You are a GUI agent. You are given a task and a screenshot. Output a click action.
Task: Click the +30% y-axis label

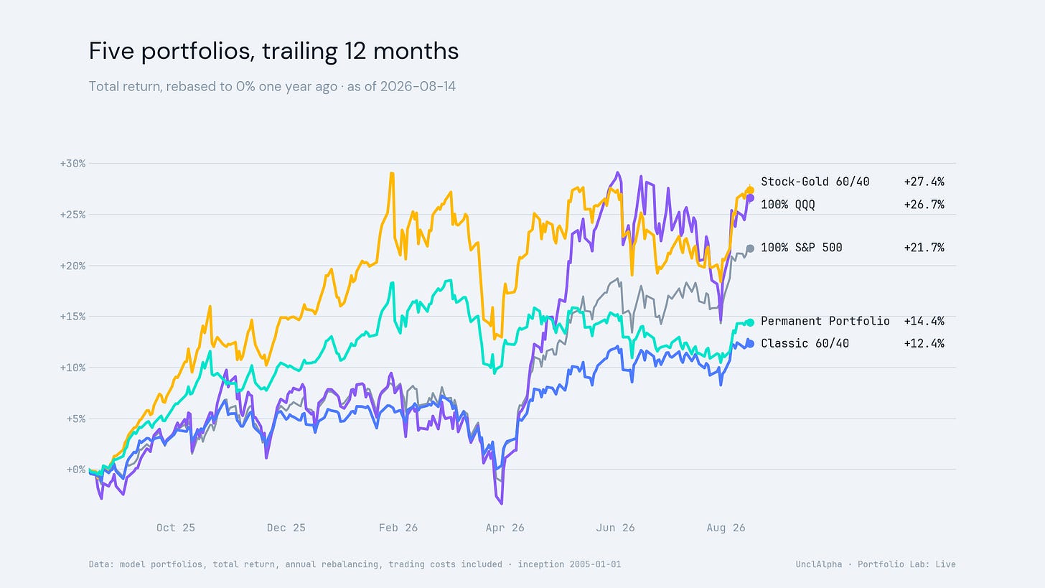click(x=72, y=164)
